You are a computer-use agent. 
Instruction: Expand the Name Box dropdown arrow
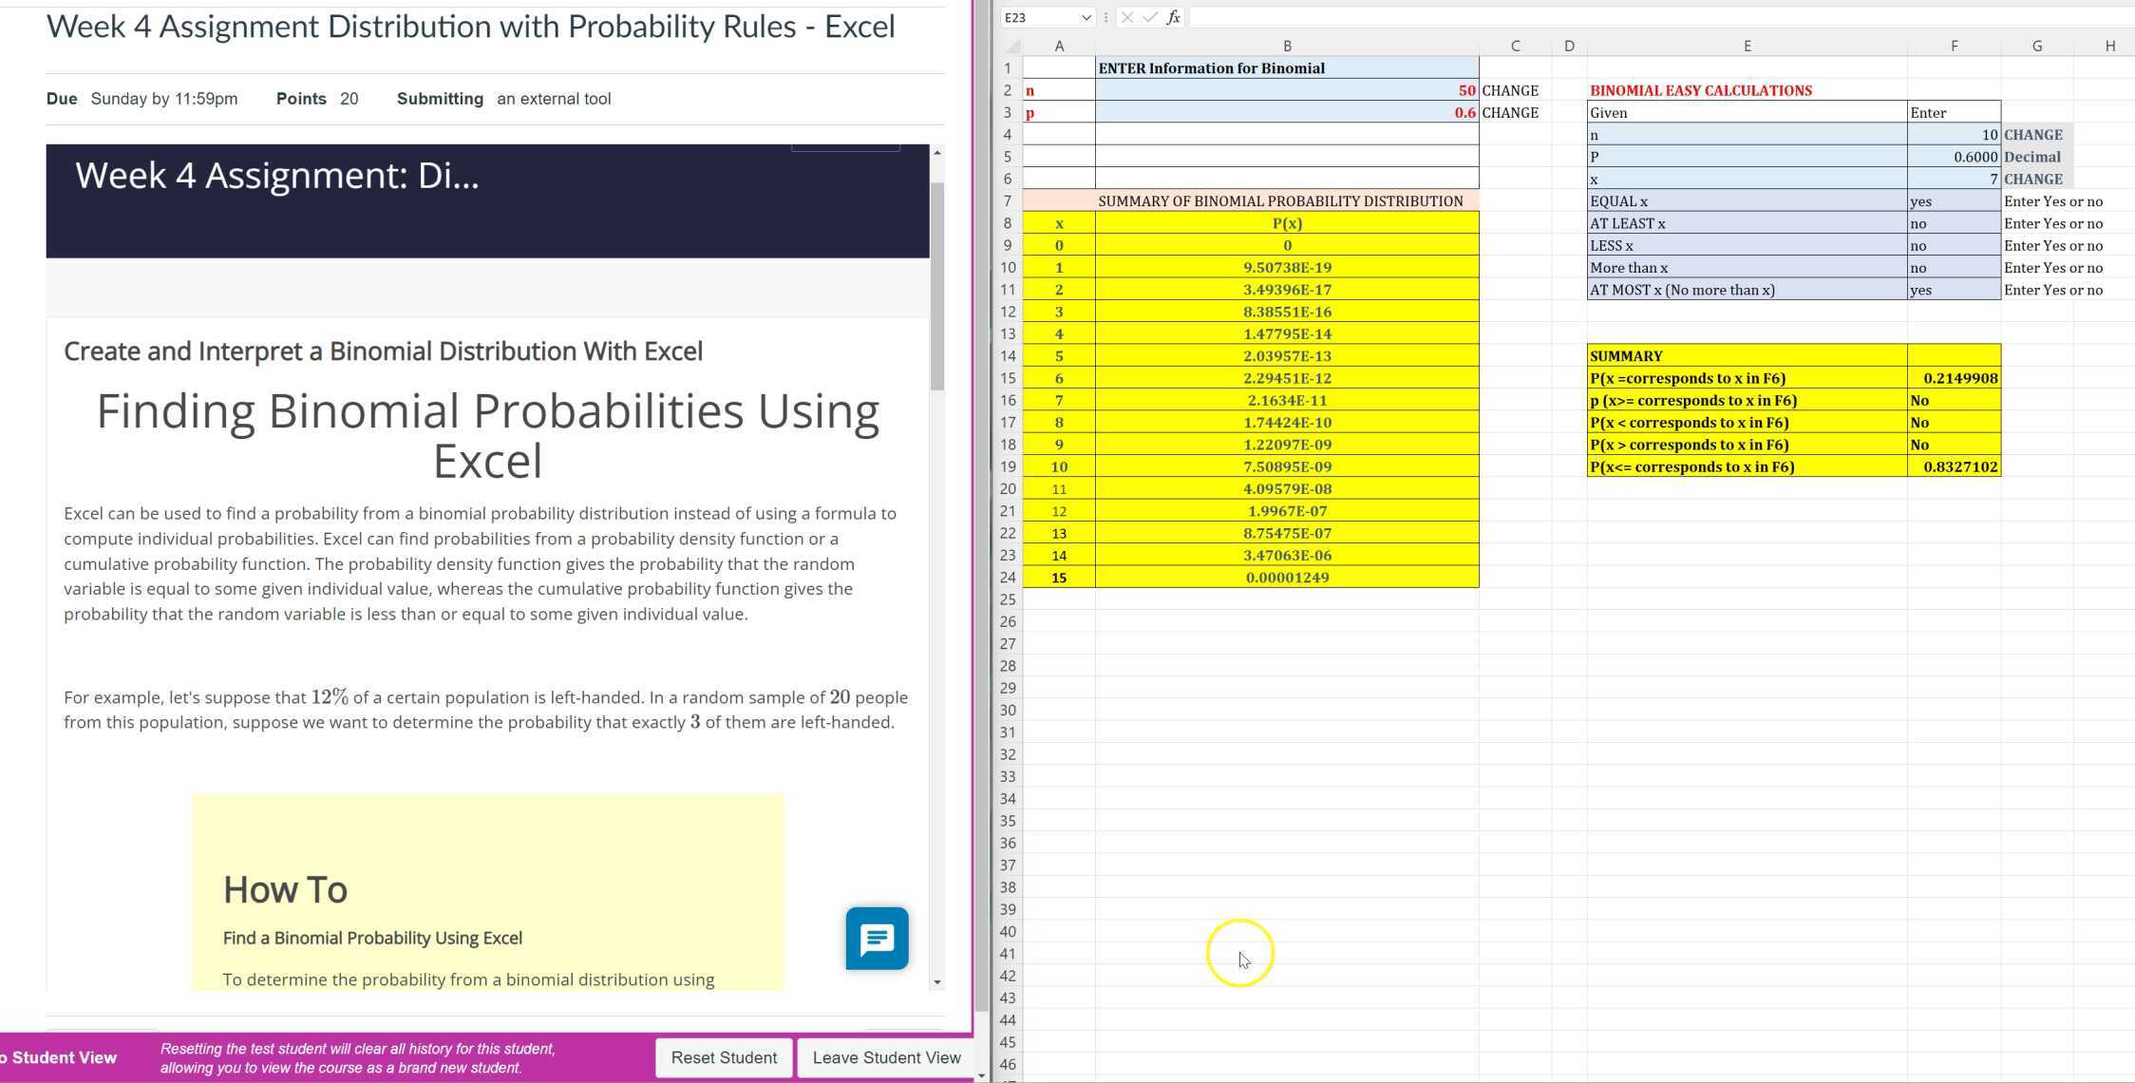(1086, 18)
